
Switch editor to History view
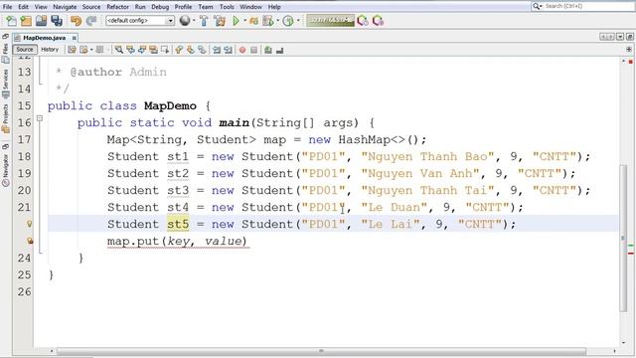click(x=50, y=49)
